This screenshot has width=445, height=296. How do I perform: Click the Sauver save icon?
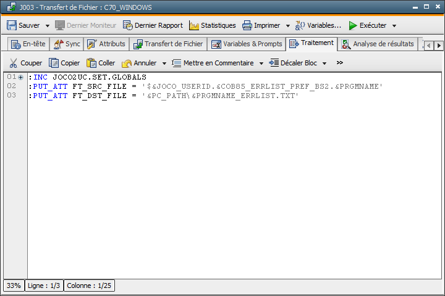12,25
